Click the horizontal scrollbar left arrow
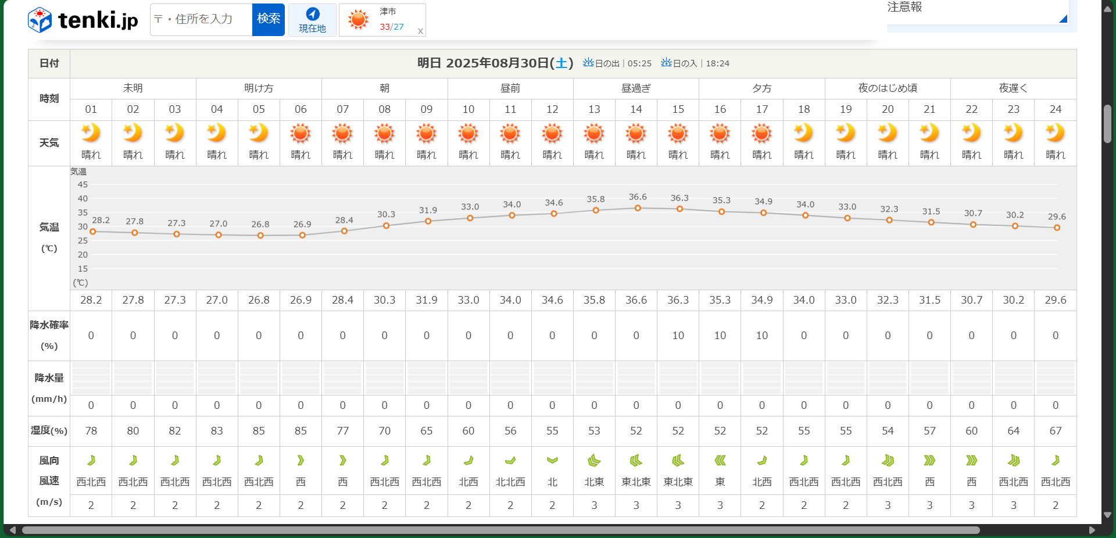 (13, 530)
